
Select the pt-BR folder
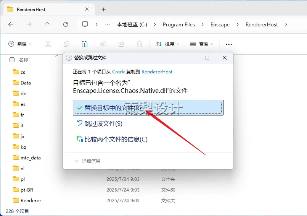pyautogui.click(x=23, y=190)
